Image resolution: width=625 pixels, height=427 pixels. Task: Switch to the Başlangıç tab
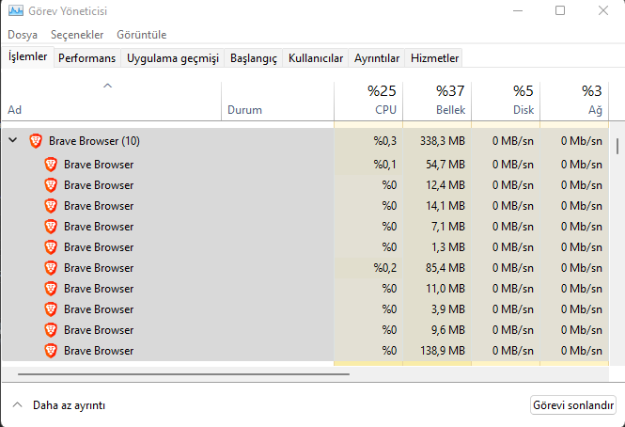254,58
